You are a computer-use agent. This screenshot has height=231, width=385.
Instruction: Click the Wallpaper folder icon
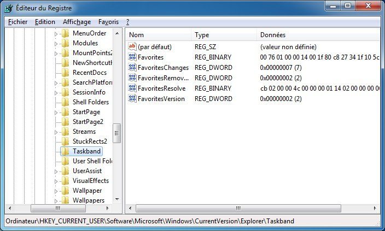pos(65,191)
